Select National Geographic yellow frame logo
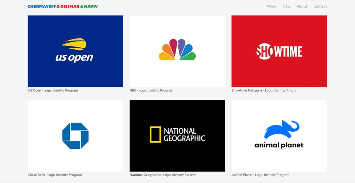 155,134
